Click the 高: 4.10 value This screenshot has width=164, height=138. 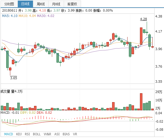(x=39, y=11)
